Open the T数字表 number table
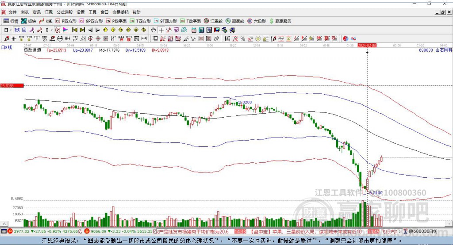Viewport: 453px width, 245px height. point(190,21)
